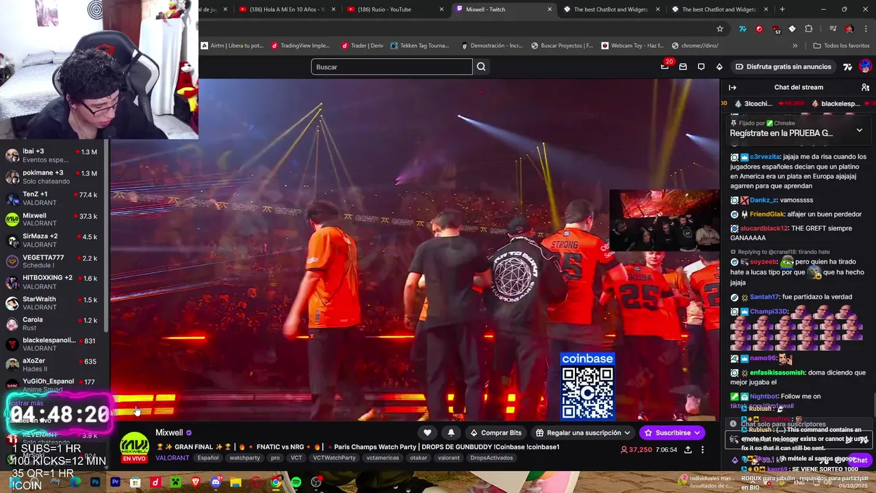The height and width of the screenshot is (493, 876).
Task: Open Discord from the Windows taskbar
Action: (216, 483)
